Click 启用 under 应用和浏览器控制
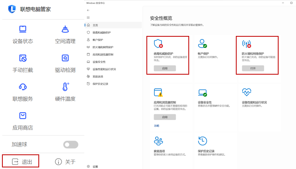The height and width of the screenshot is (169, 296). coord(165,117)
